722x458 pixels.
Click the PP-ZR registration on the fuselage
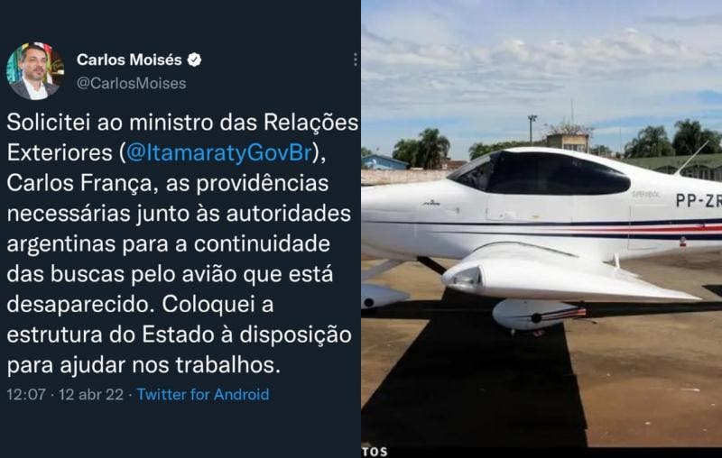(699, 200)
